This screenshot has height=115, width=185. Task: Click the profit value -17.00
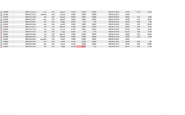click(150, 46)
